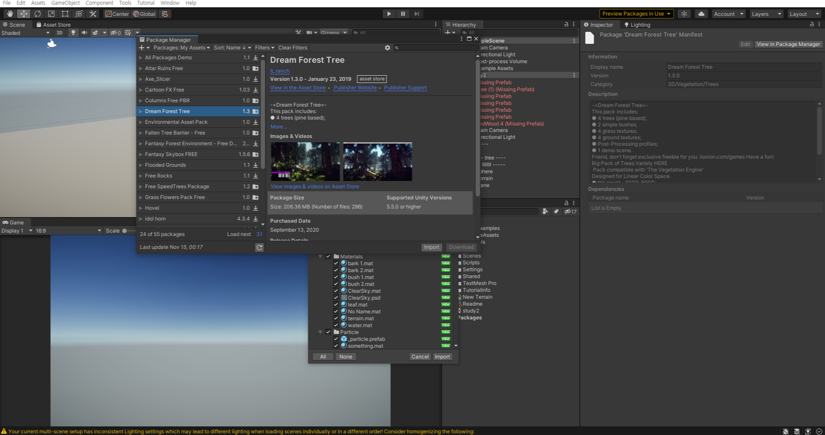
Task: Select the Hand tool in toolbar
Action: pos(10,14)
